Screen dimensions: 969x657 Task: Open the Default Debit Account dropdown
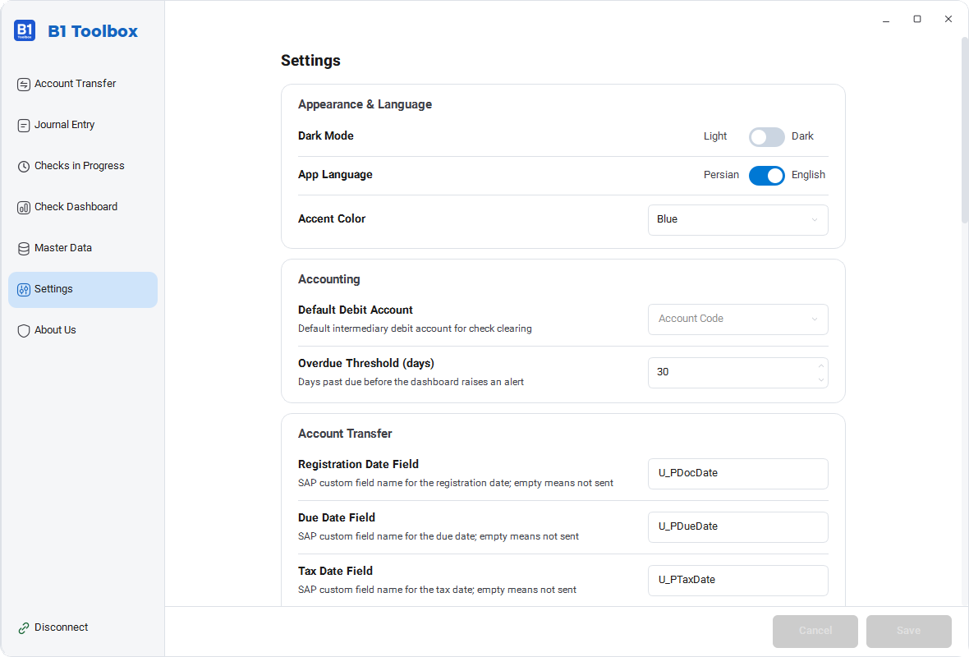click(x=738, y=319)
